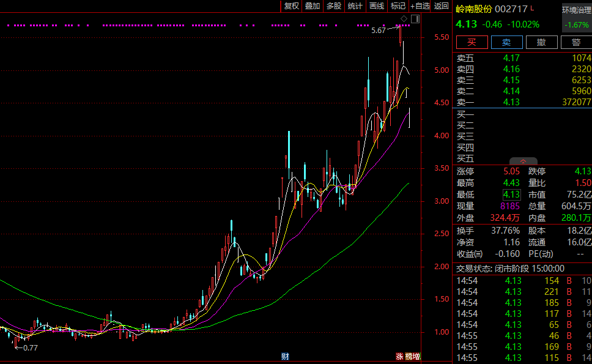Click the 增 marker at chart bottom

(x=416, y=357)
